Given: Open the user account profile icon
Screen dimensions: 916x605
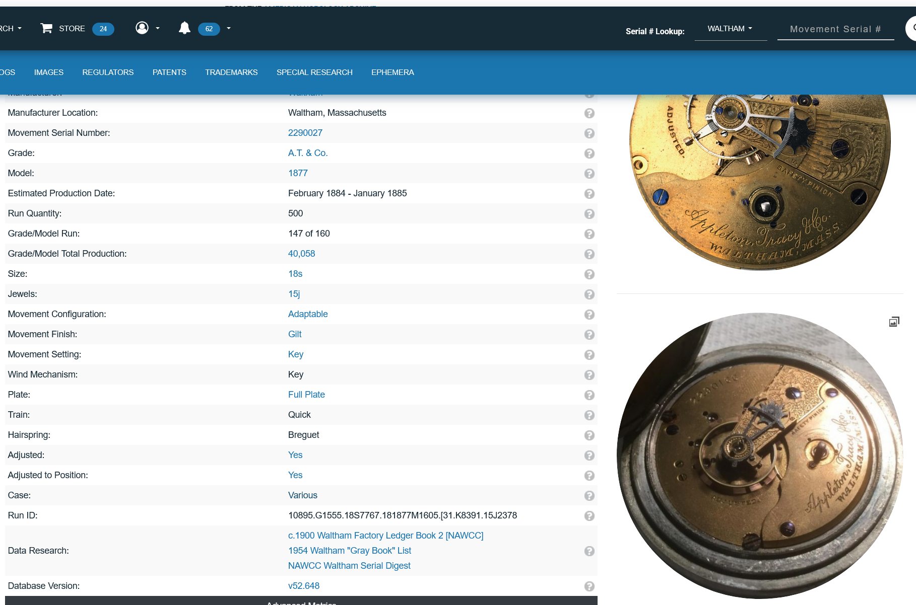Looking at the screenshot, I should (x=142, y=28).
